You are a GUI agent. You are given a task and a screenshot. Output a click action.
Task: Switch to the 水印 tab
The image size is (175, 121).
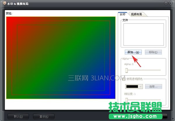tap(123, 14)
